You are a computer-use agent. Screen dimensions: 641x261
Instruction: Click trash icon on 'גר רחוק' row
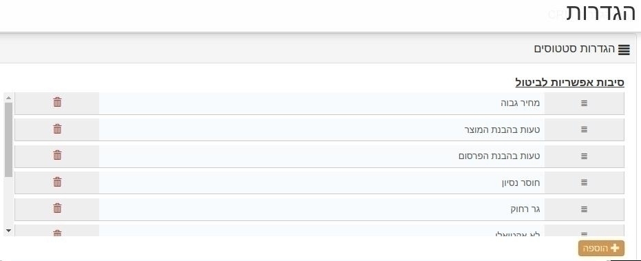(57, 209)
